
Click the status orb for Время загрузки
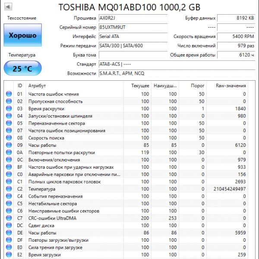[9, 254]
